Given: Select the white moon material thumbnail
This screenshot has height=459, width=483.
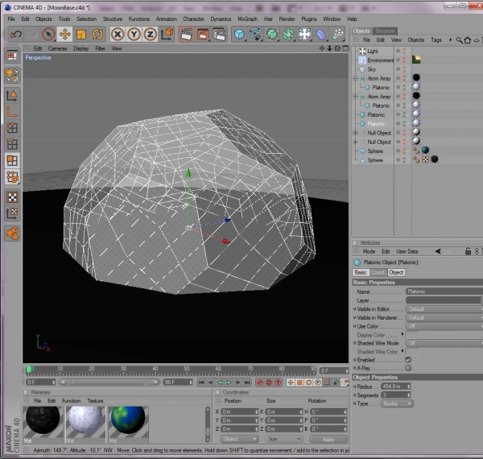Looking at the screenshot, I should (85, 424).
